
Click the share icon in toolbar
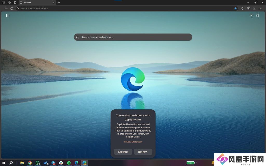pyautogui.click(x=254, y=8)
